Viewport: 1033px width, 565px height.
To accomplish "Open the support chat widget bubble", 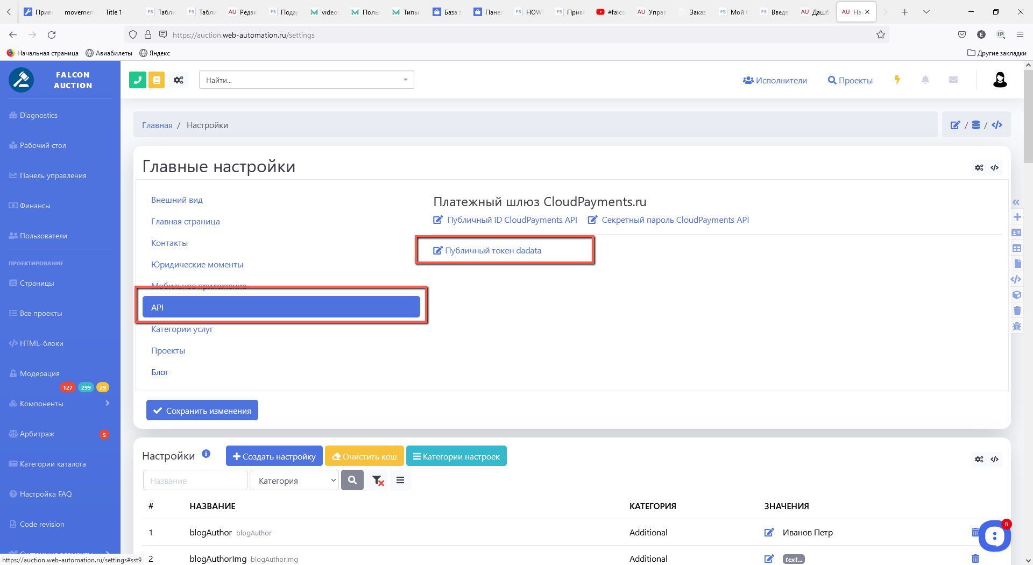I will pyautogui.click(x=994, y=536).
